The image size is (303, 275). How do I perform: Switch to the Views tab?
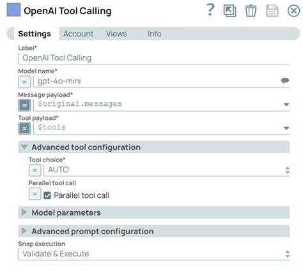tap(116, 34)
